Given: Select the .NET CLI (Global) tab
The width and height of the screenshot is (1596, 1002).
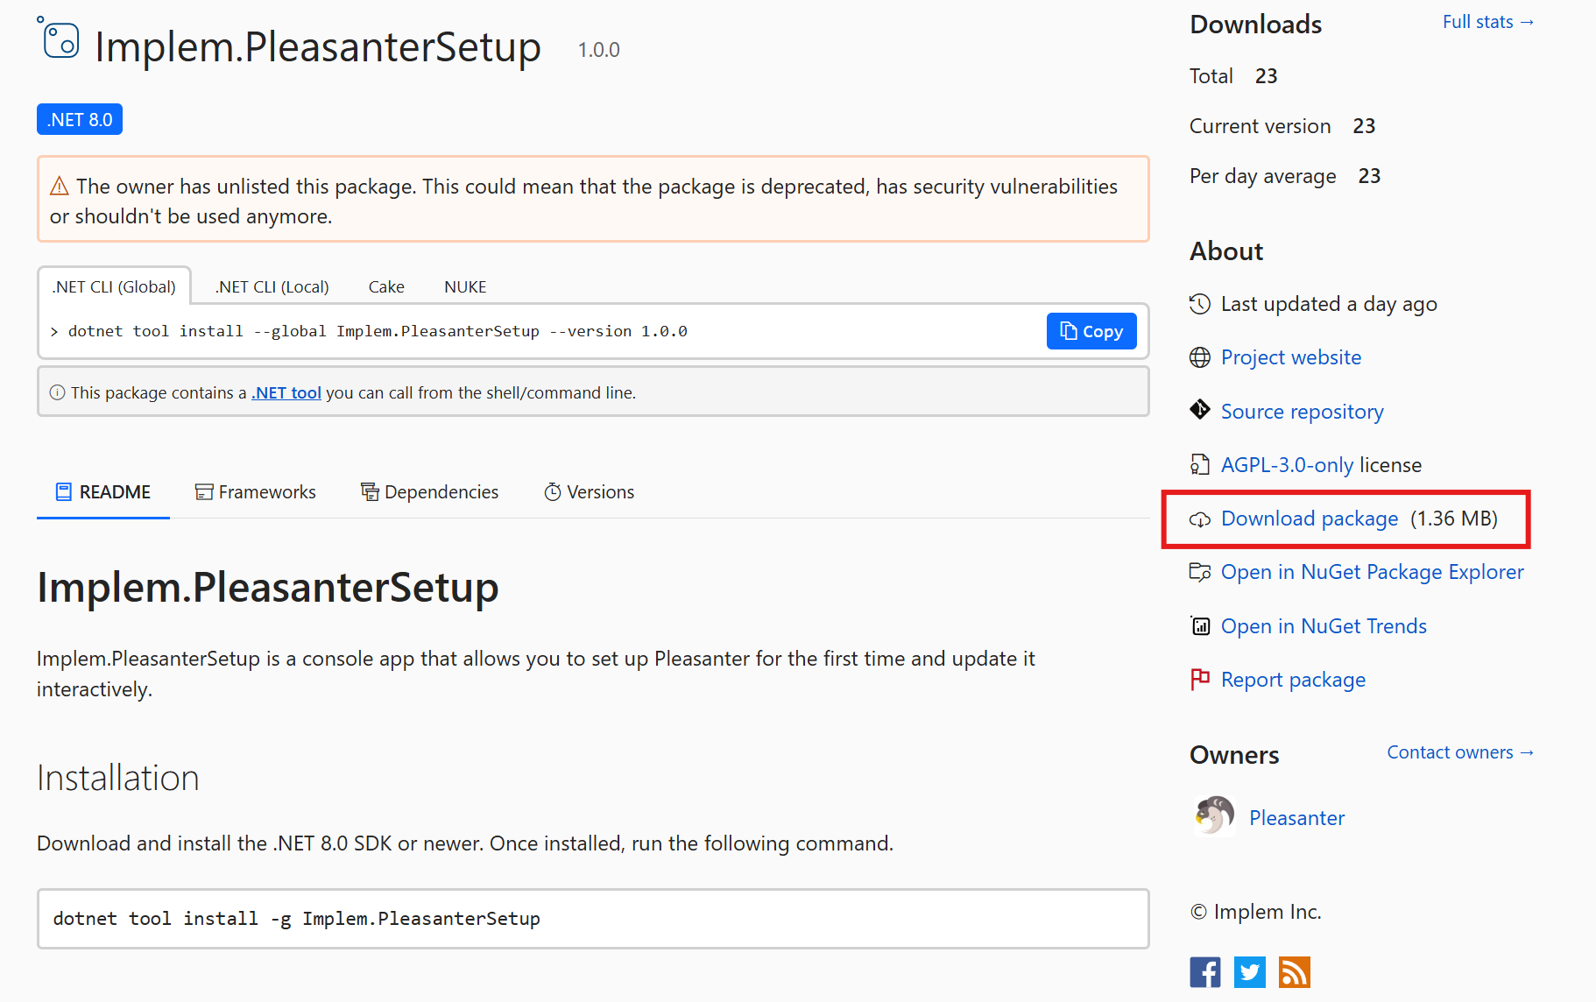Looking at the screenshot, I should [x=114, y=286].
